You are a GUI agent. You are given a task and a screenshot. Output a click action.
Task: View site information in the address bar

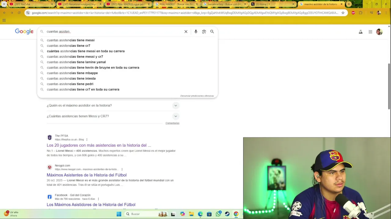(x=28, y=13)
